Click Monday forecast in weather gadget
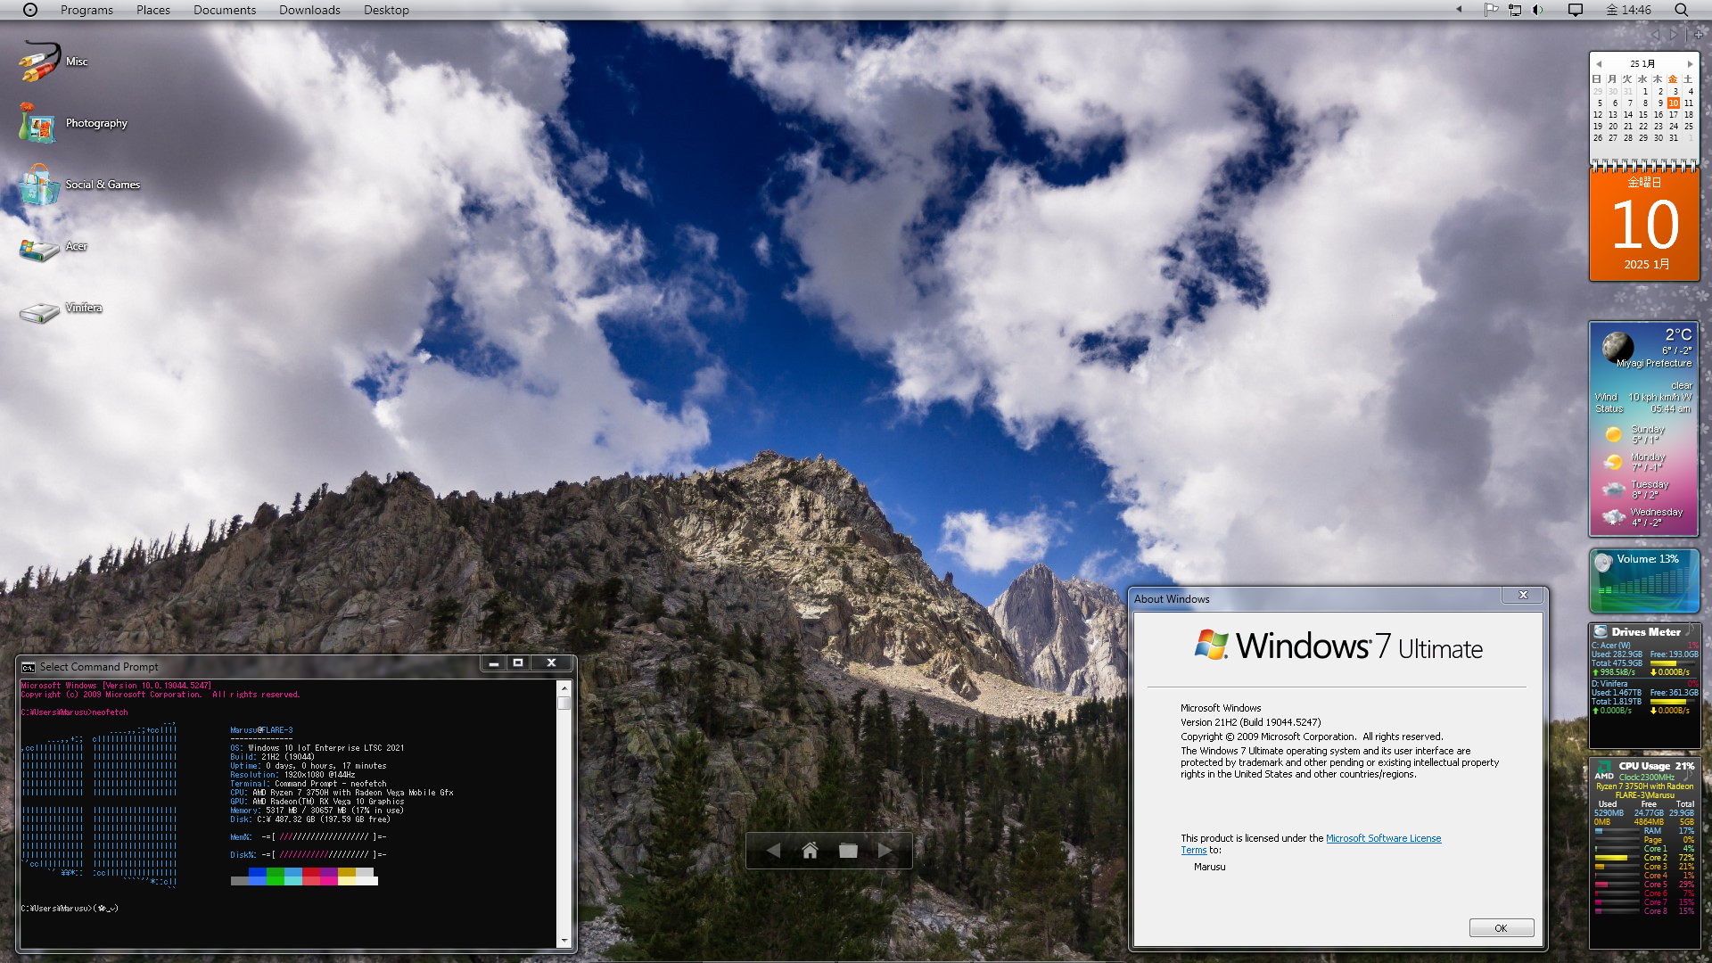 1635,462
